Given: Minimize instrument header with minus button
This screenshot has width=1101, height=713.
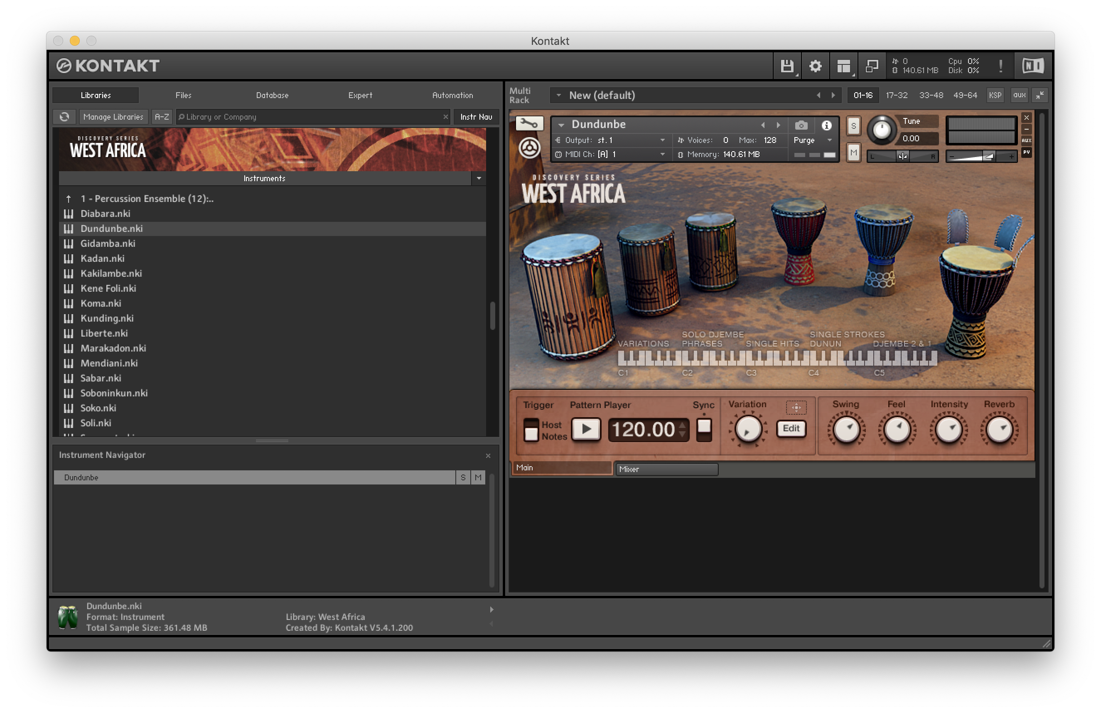Looking at the screenshot, I should [x=1027, y=129].
